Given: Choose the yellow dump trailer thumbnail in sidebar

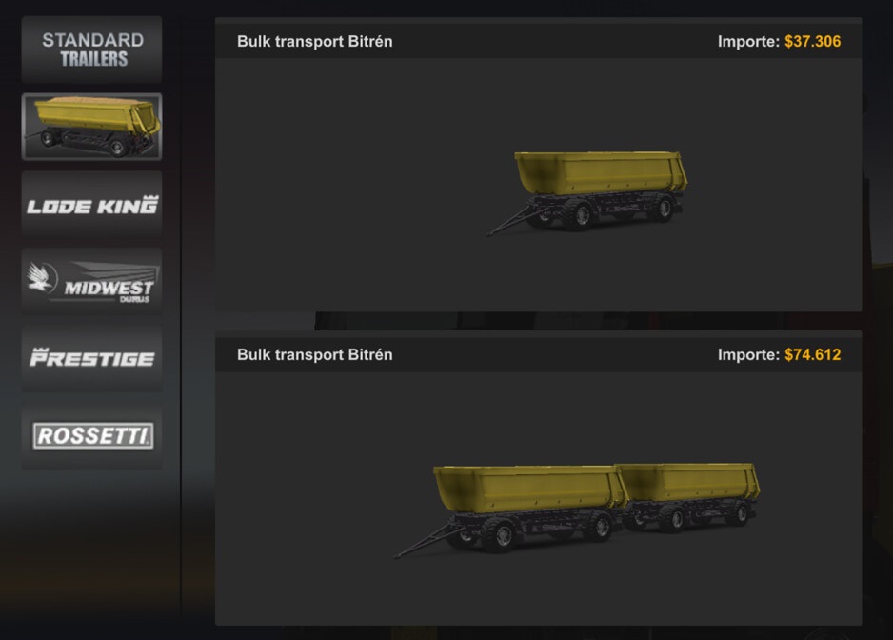Looking at the screenshot, I should [91, 127].
